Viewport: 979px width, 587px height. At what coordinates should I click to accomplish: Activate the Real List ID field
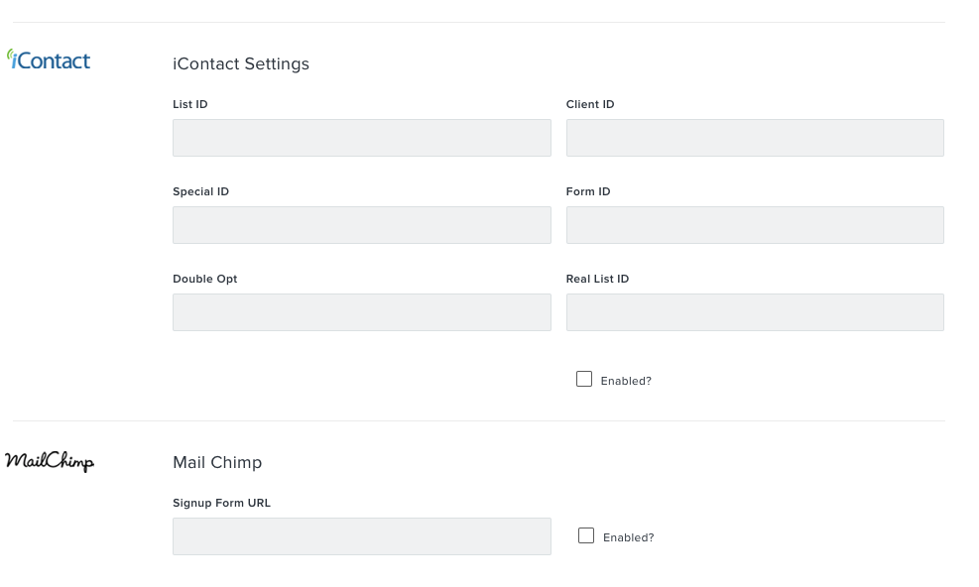[755, 312]
